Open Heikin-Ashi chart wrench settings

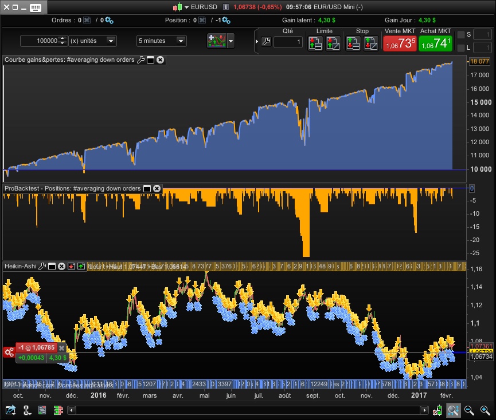click(42, 266)
